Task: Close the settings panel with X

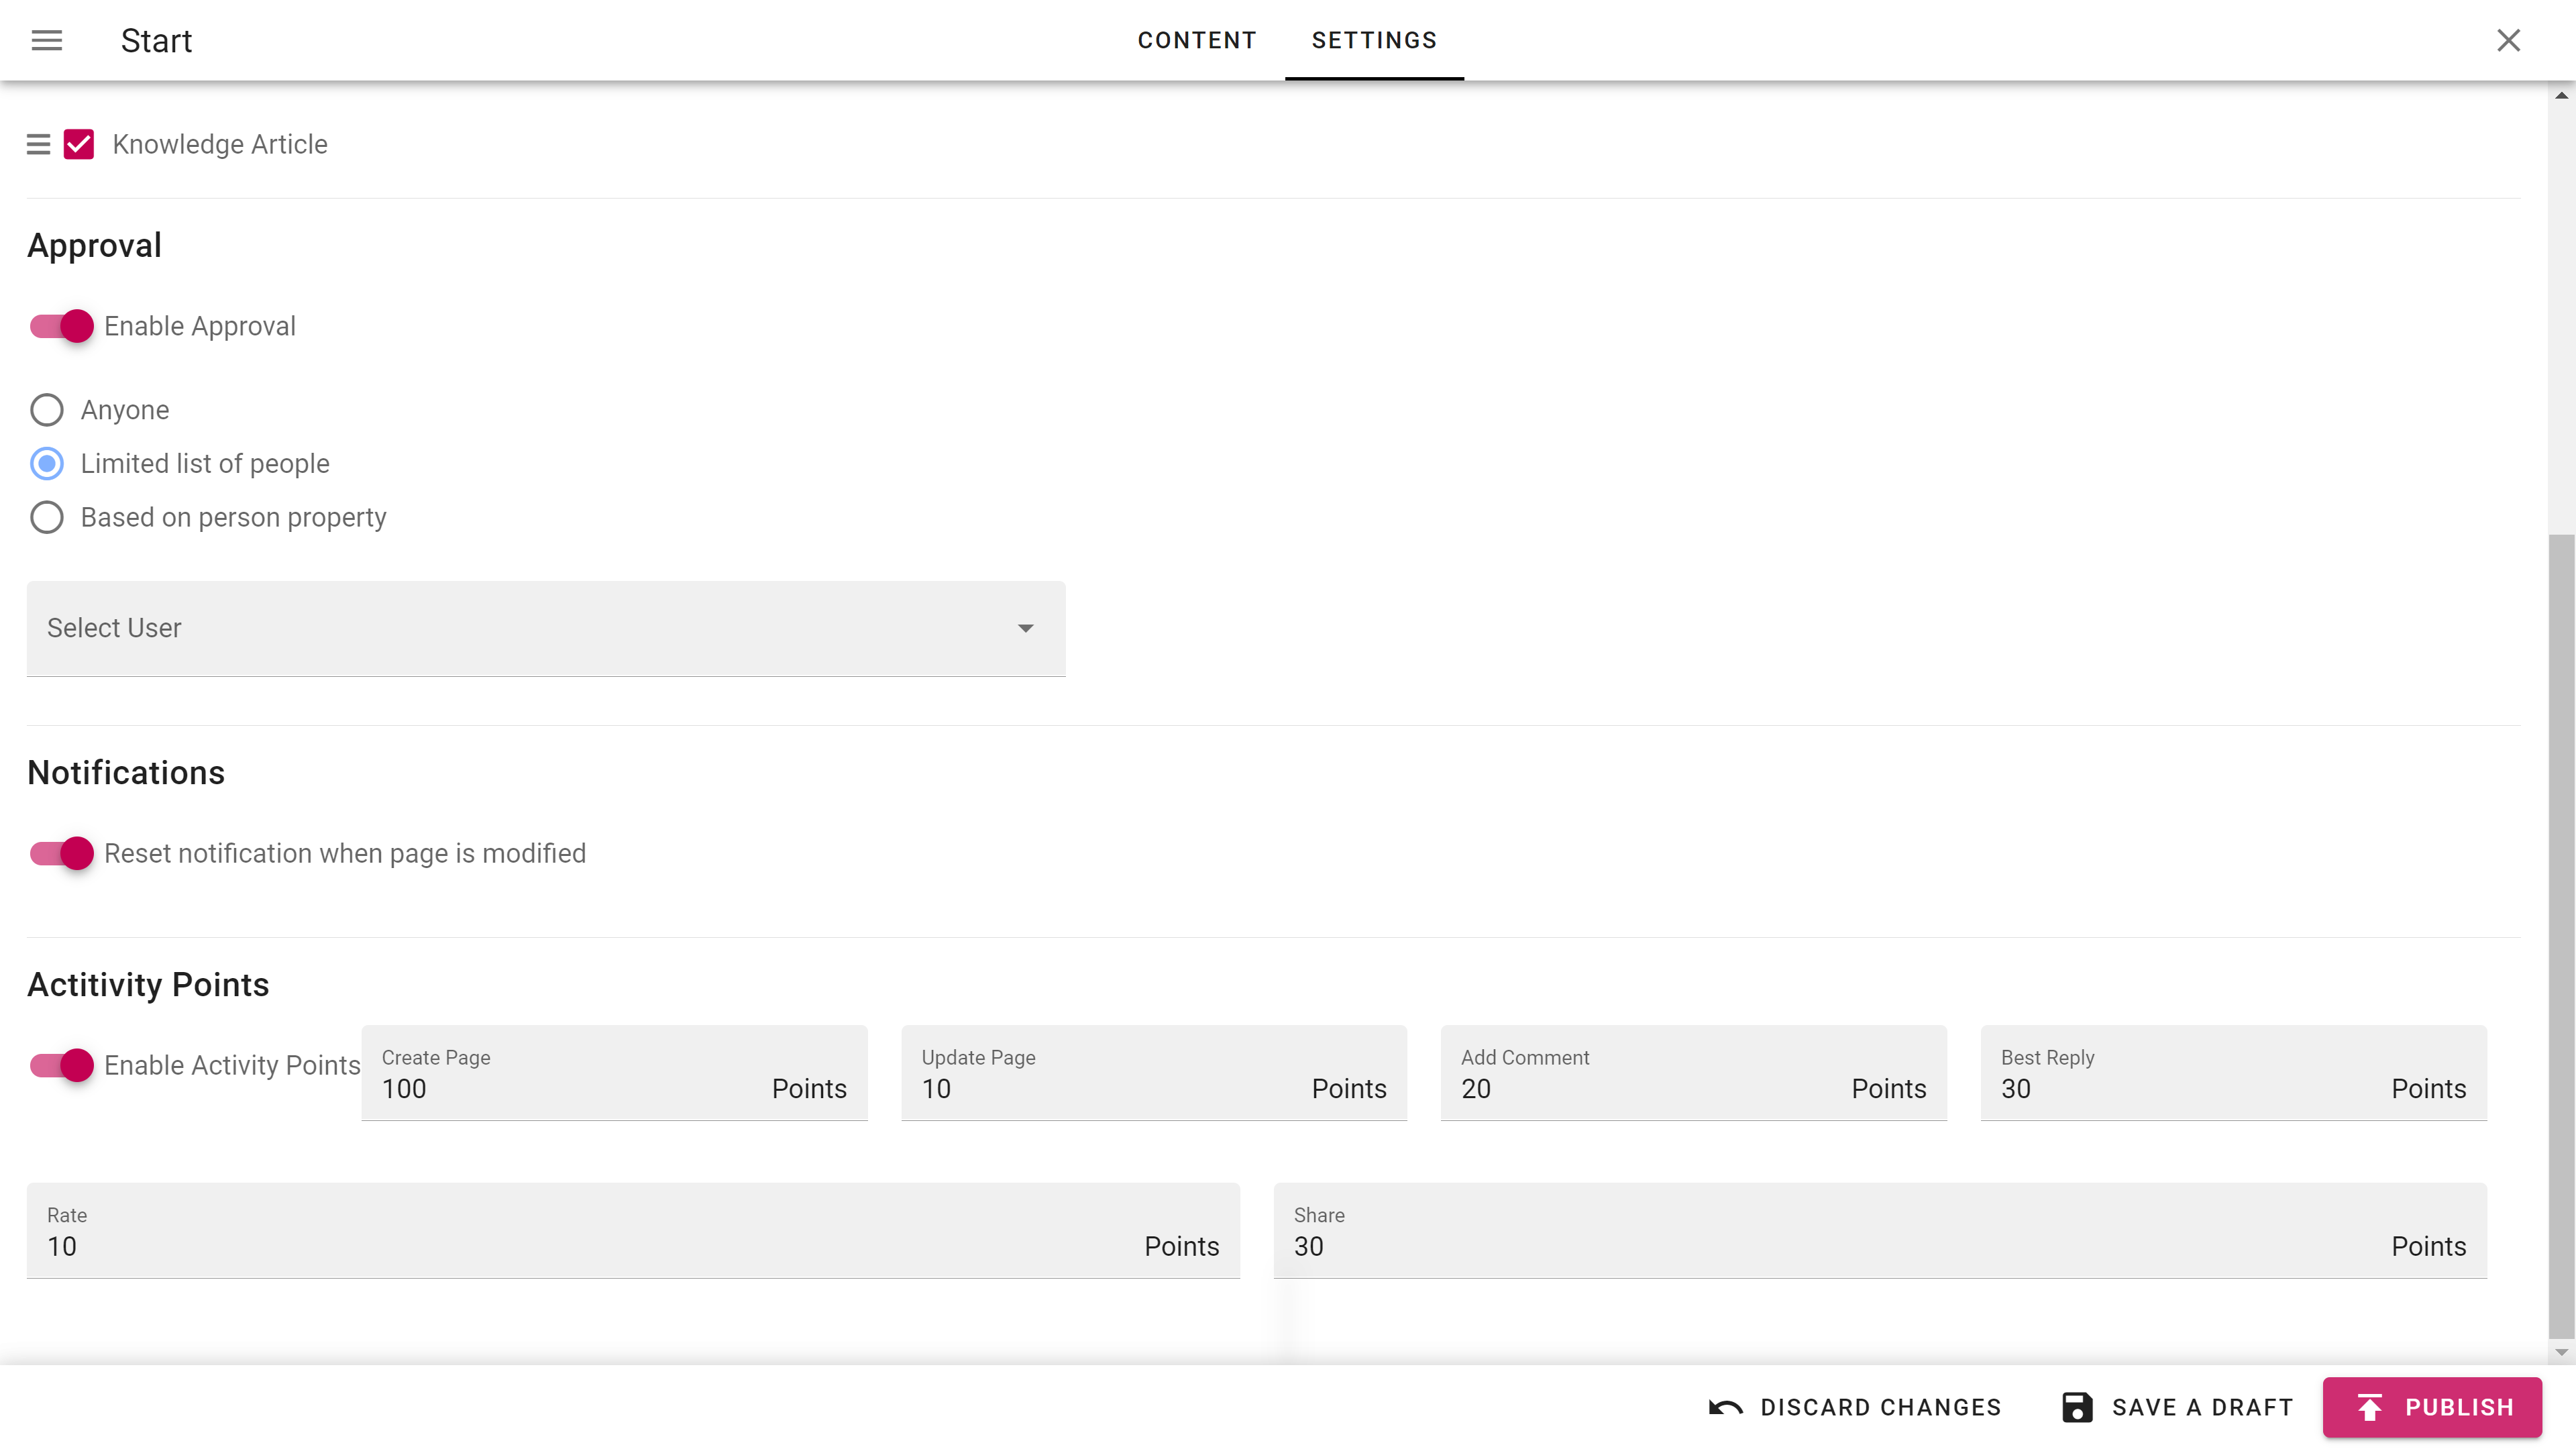Action: pyautogui.click(x=2508, y=40)
